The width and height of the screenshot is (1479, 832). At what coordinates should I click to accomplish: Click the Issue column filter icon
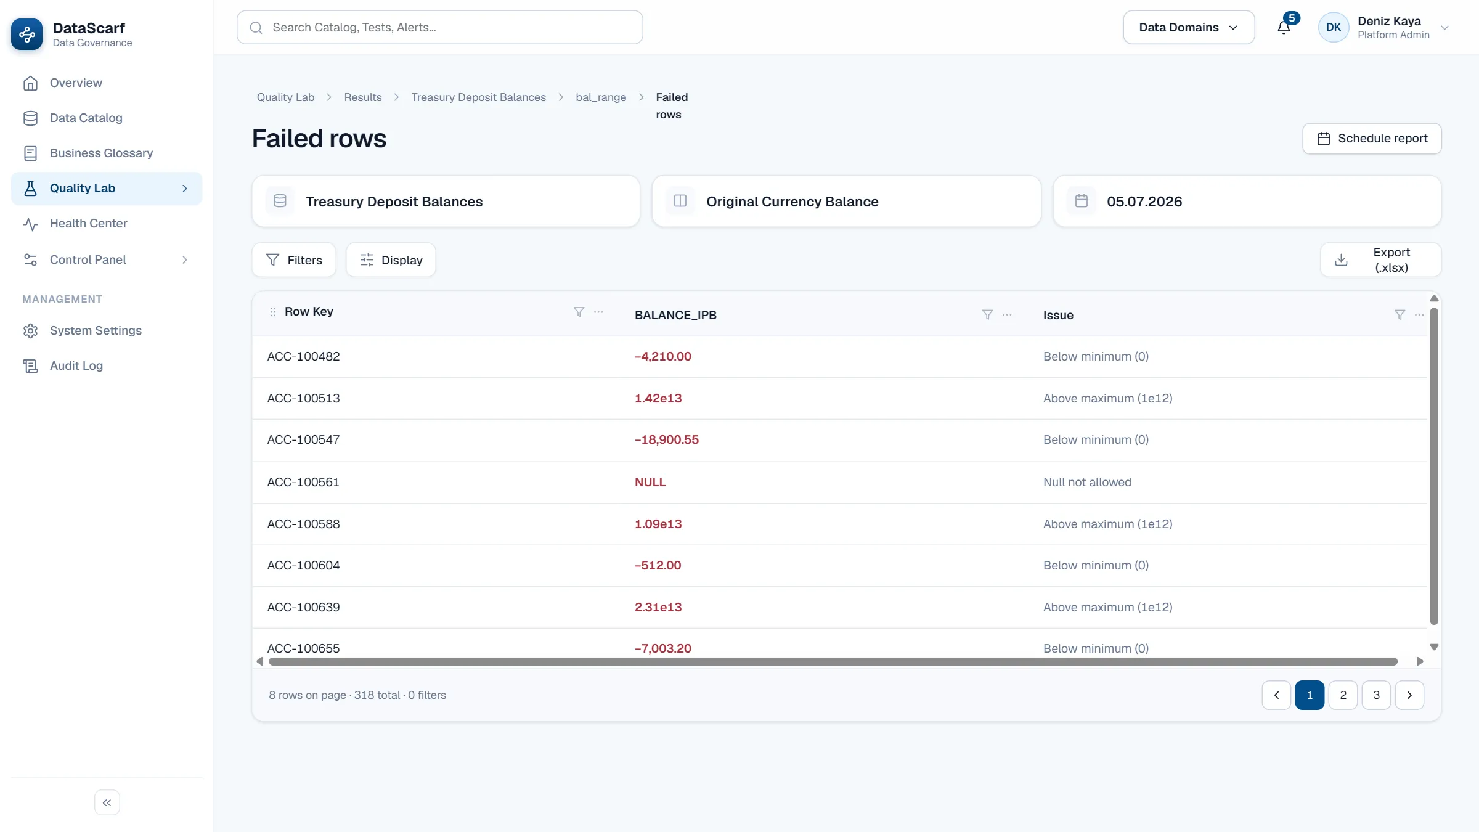(1400, 315)
